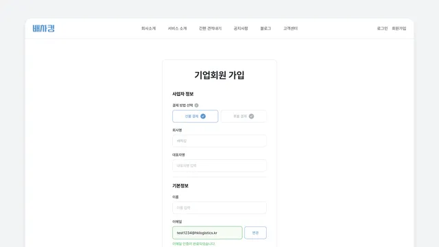Focus the 이름 input field
This screenshot has width=439, height=247.
click(219, 208)
